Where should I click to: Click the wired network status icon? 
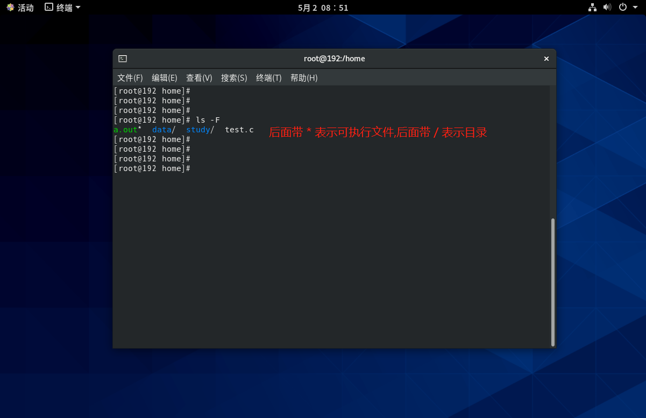592,8
